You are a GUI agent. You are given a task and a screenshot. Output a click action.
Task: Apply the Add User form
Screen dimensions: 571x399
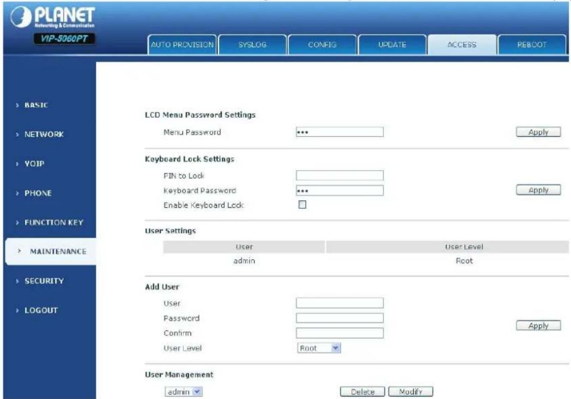click(538, 325)
